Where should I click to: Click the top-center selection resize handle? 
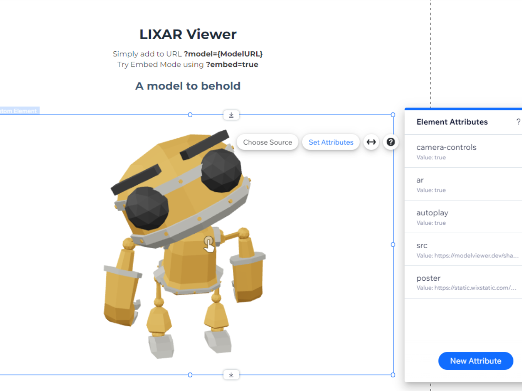pos(190,115)
